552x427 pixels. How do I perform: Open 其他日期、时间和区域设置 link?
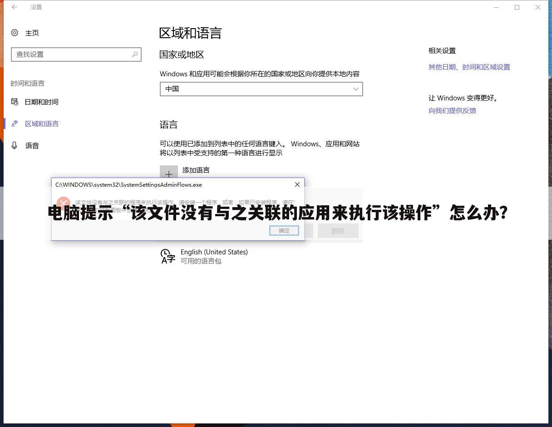[469, 67]
